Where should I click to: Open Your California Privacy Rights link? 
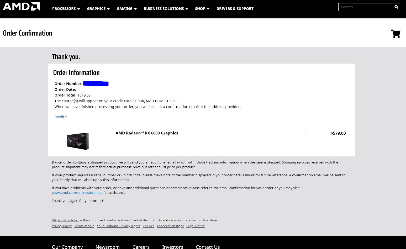pos(118,226)
